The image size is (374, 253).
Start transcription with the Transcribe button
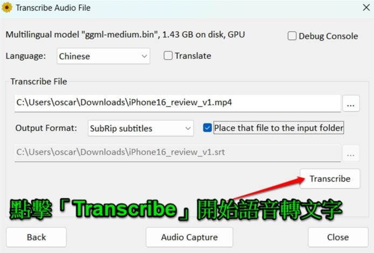tap(330, 179)
